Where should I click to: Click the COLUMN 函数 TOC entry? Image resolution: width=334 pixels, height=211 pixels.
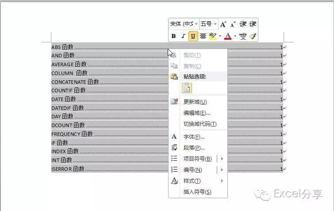(x=69, y=73)
